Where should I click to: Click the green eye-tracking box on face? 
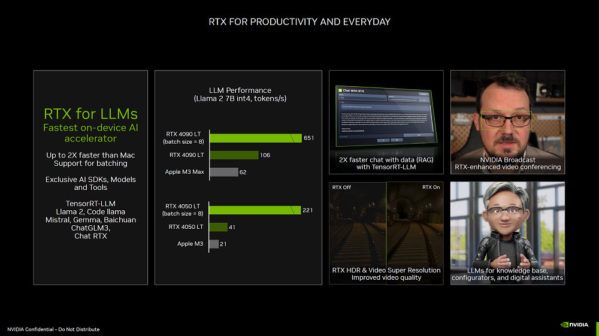coord(506,120)
